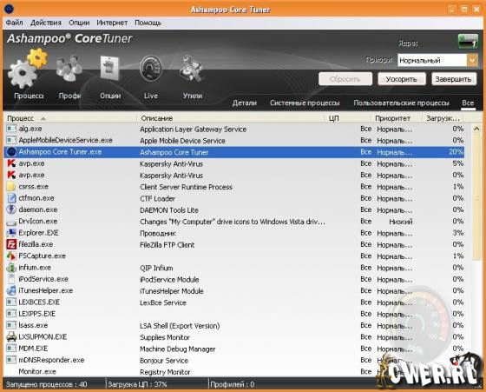
Task: Click the alg.exe process icon
Action: pyautogui.click(x=11, y=129)
